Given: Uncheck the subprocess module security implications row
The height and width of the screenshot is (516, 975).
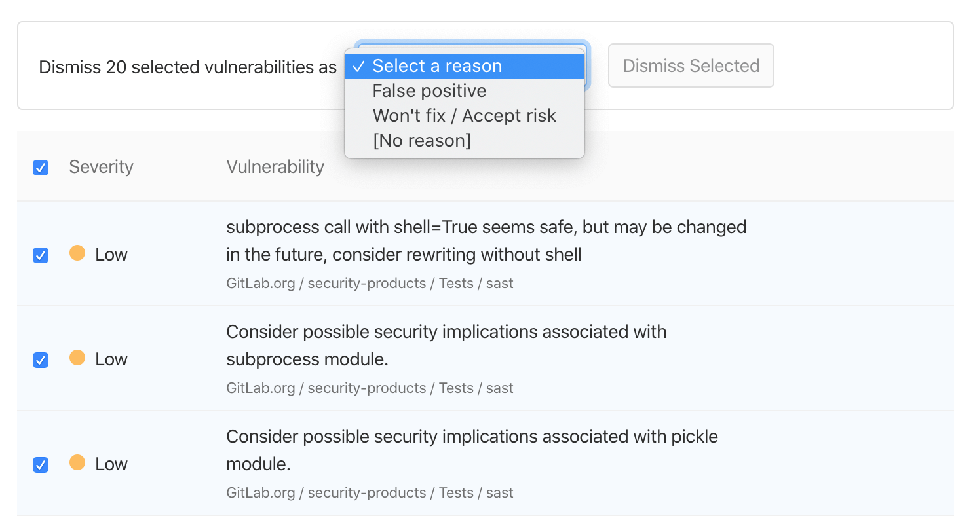Looking at the screenshot, I should pos(41,360).
